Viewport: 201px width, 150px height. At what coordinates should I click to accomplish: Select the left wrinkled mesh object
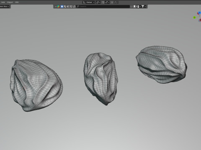[36, 85]
